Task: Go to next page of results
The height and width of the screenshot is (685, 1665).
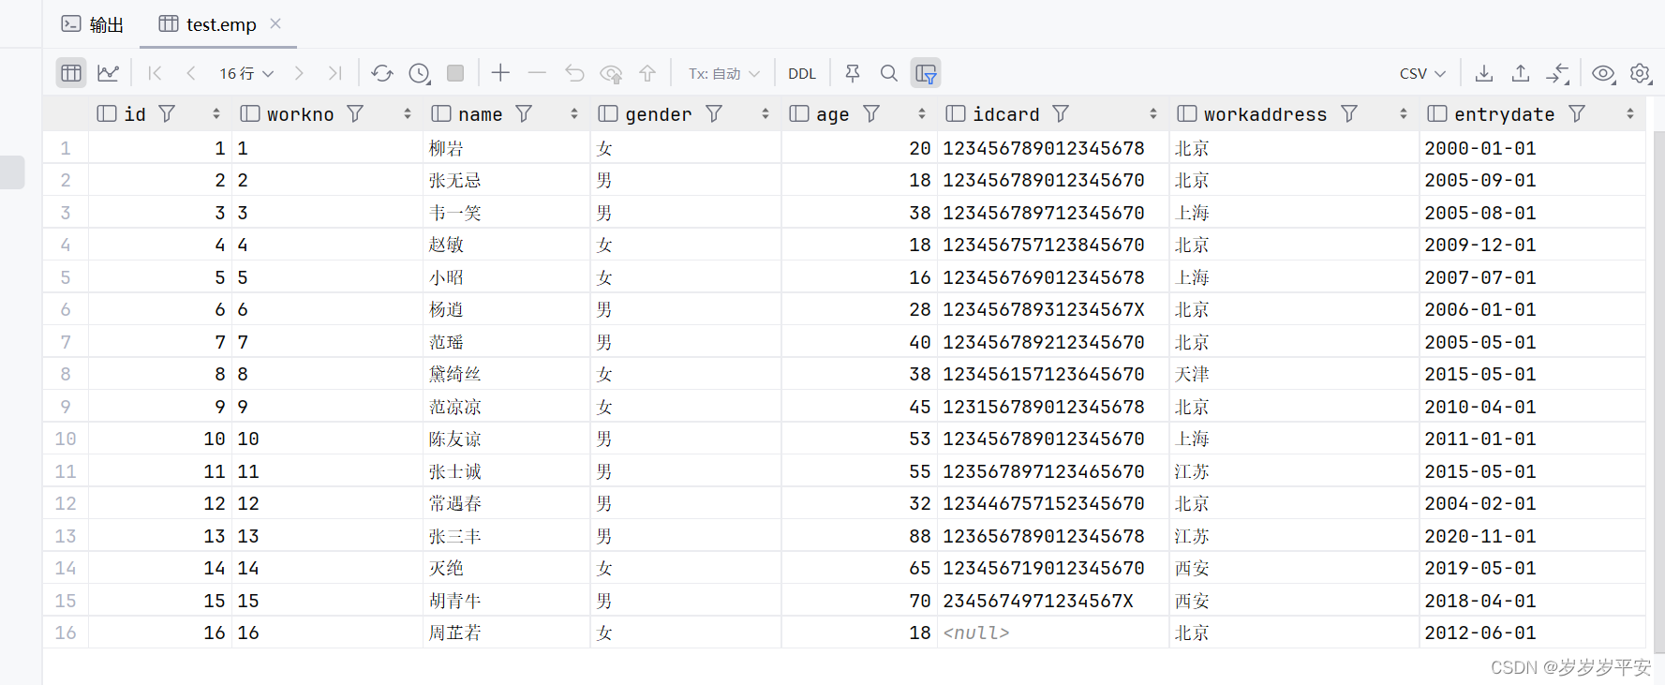Action: pos(299,73)
